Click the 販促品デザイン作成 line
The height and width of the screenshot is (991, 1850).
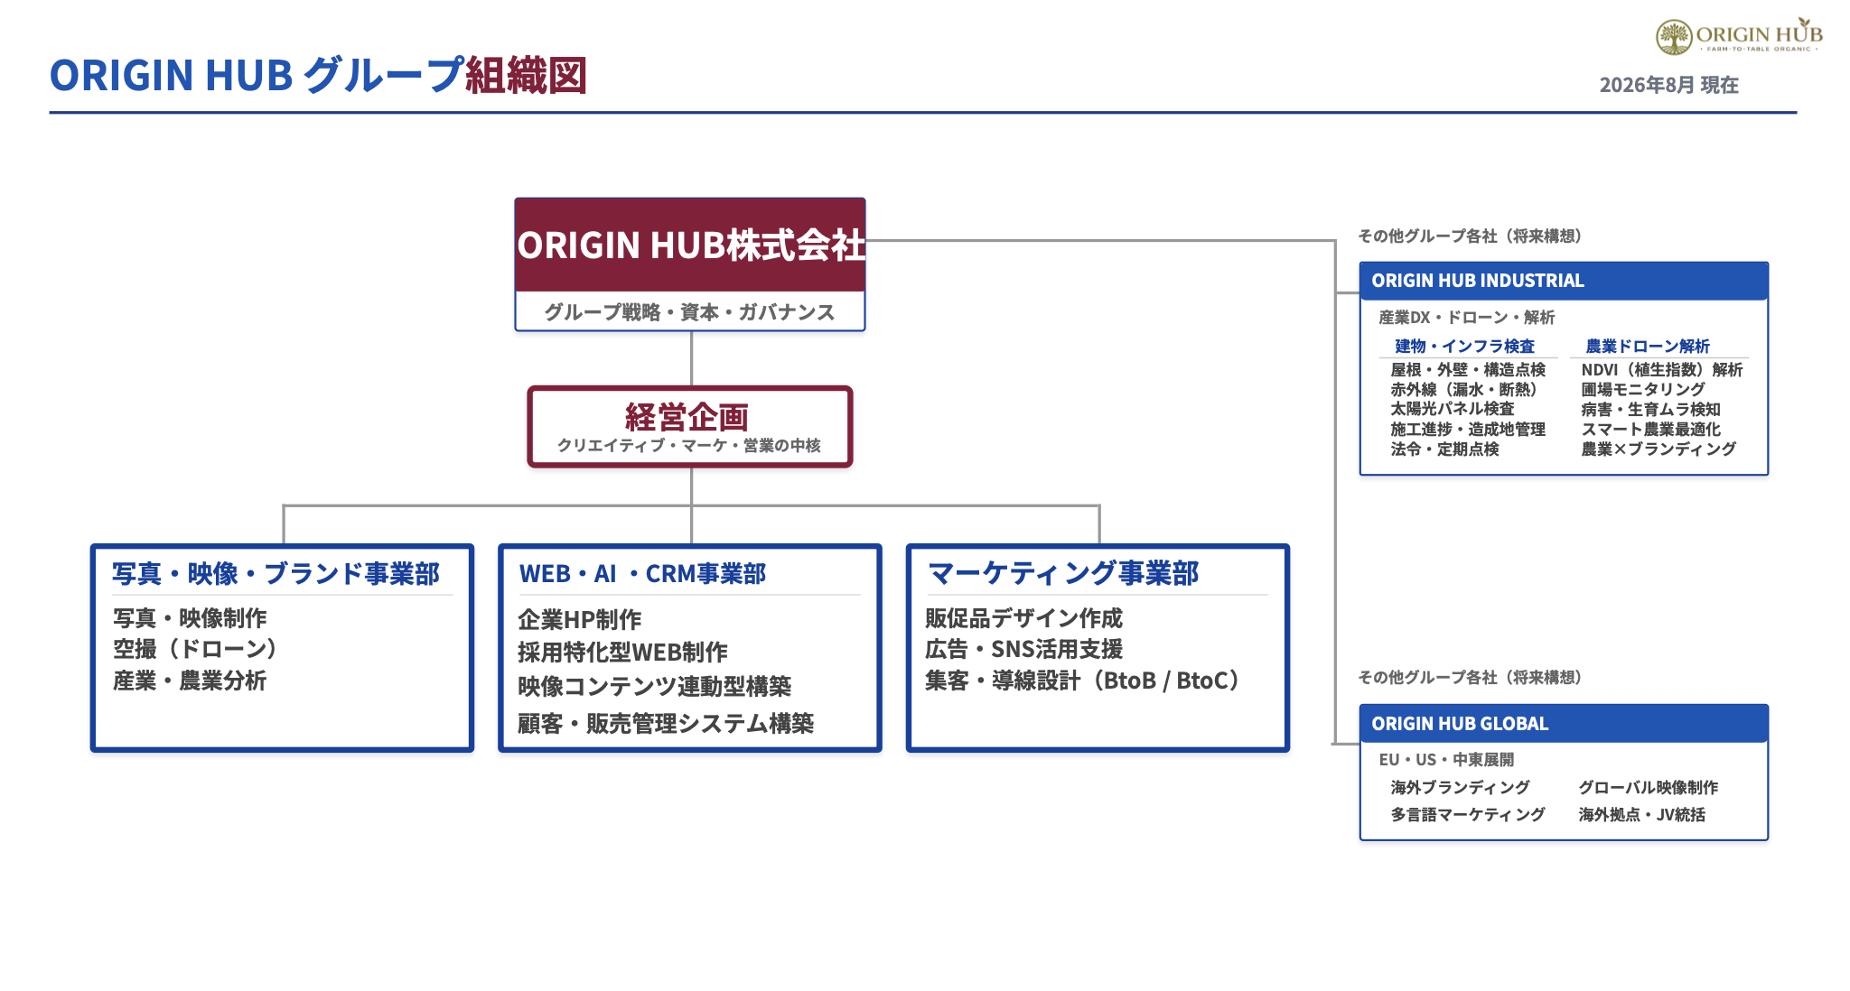[1023, 618]
